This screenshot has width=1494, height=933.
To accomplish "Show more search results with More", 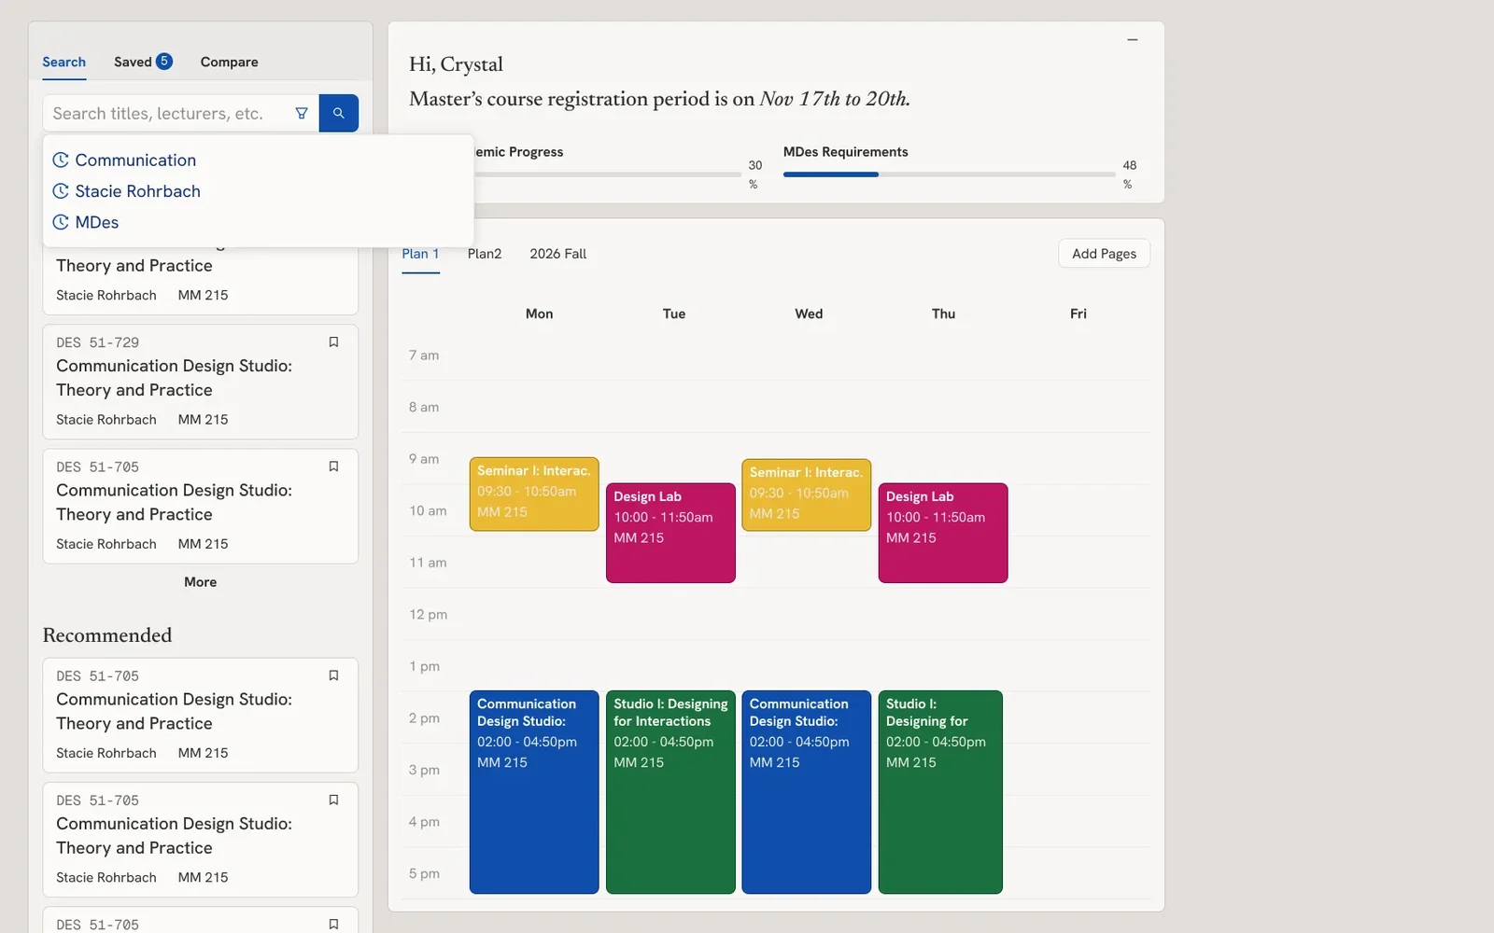I will (200, 582).
